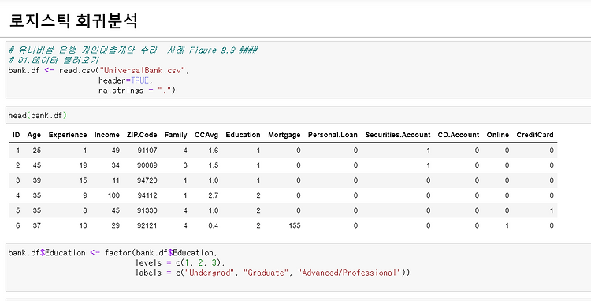Click ZIP code value 91107
Image resolution: width=591 pixels, height=301 pixels.
147,150
